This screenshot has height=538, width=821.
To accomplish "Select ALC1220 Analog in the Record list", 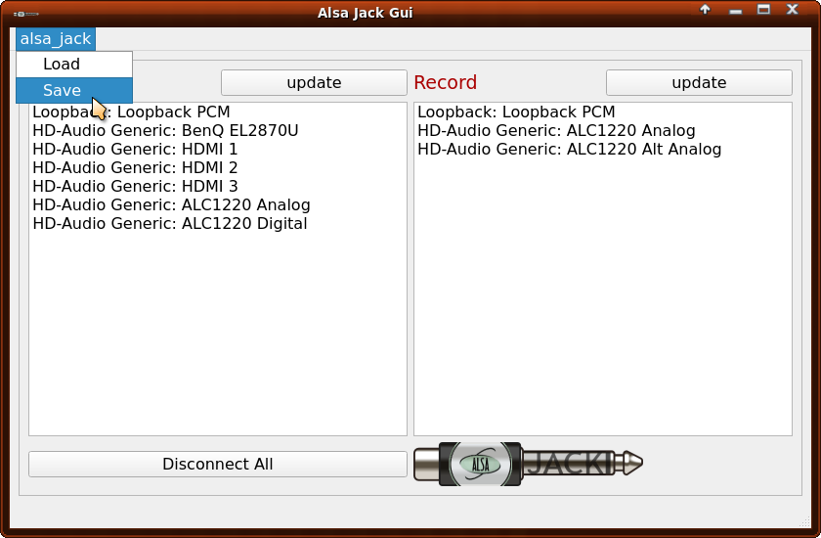I will tap(556, 131).
